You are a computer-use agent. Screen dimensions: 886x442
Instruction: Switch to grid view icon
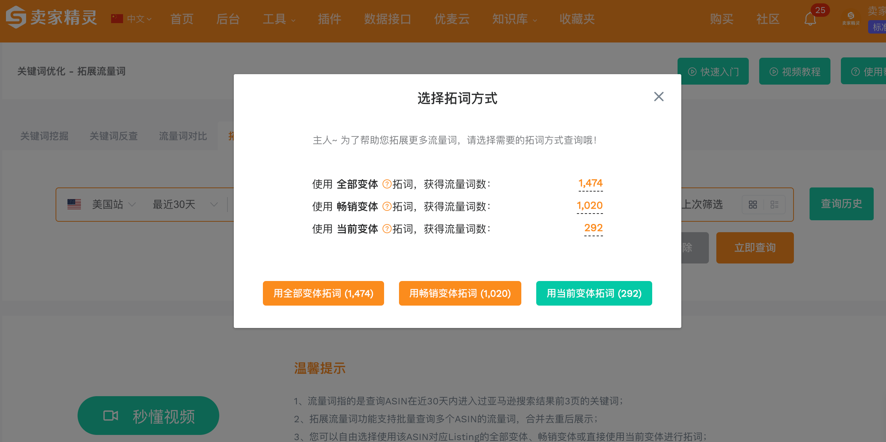pos(753,205)
